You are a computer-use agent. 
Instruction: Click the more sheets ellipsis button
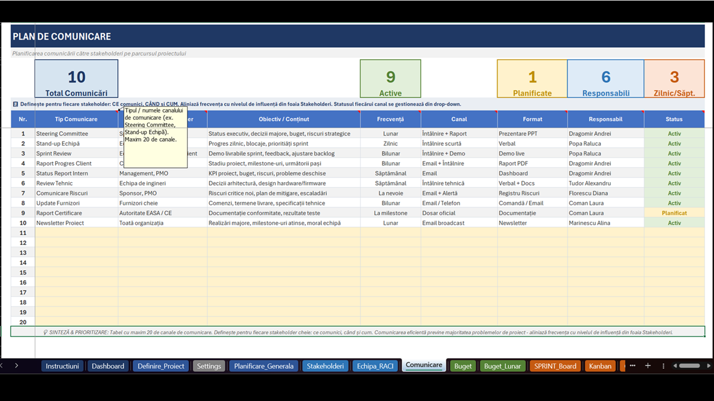click(x=633, y=366)
